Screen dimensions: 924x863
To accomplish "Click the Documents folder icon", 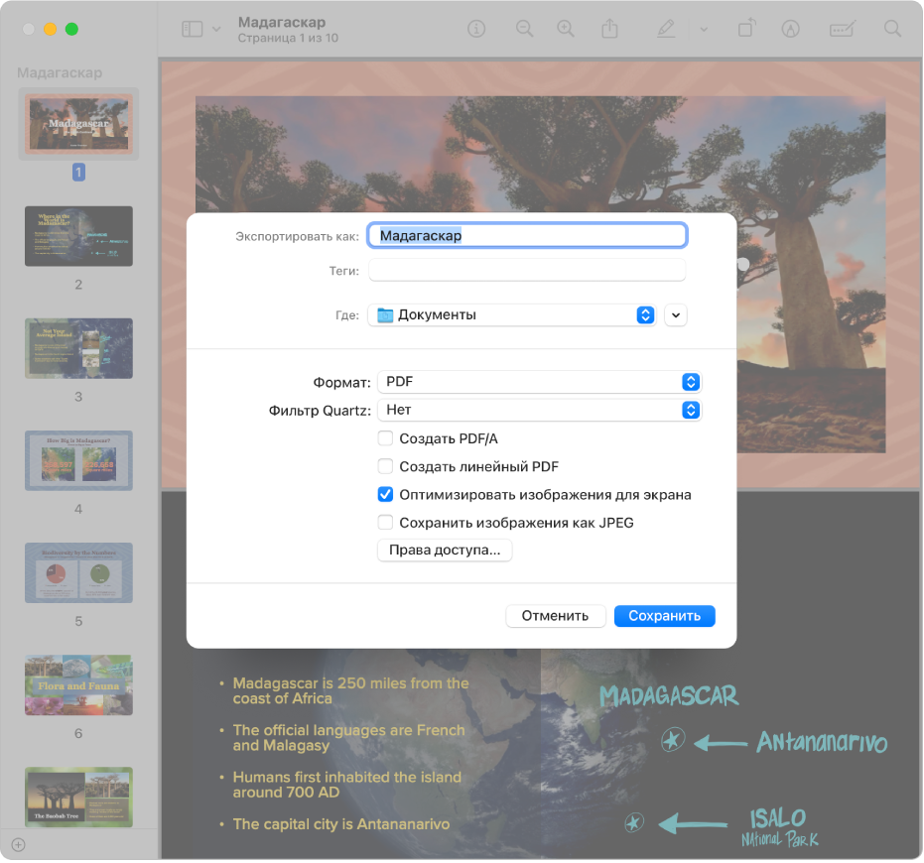I will [x=385, y=315].
